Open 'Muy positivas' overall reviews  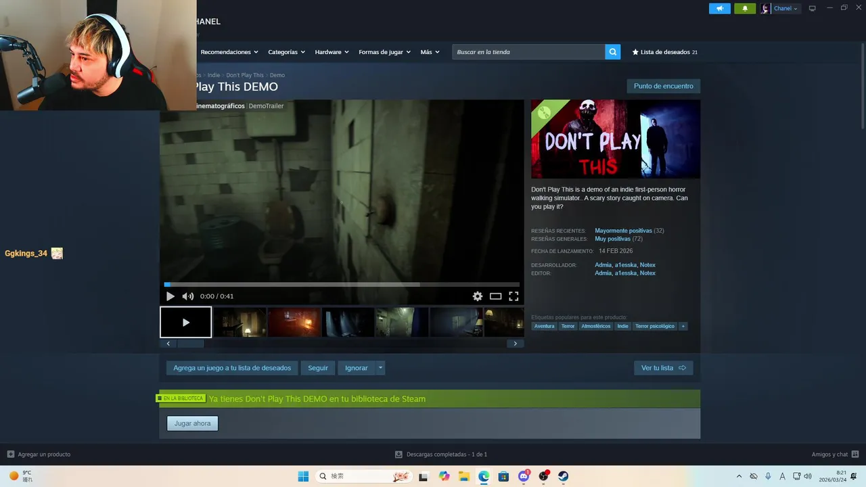612,239
